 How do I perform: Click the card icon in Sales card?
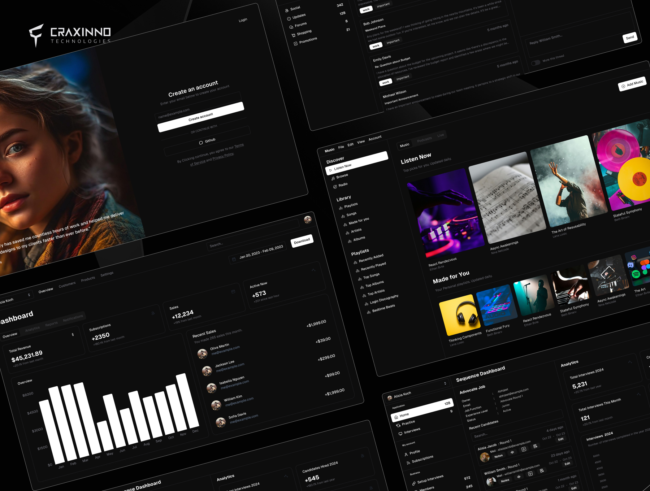tap(233, 291)
